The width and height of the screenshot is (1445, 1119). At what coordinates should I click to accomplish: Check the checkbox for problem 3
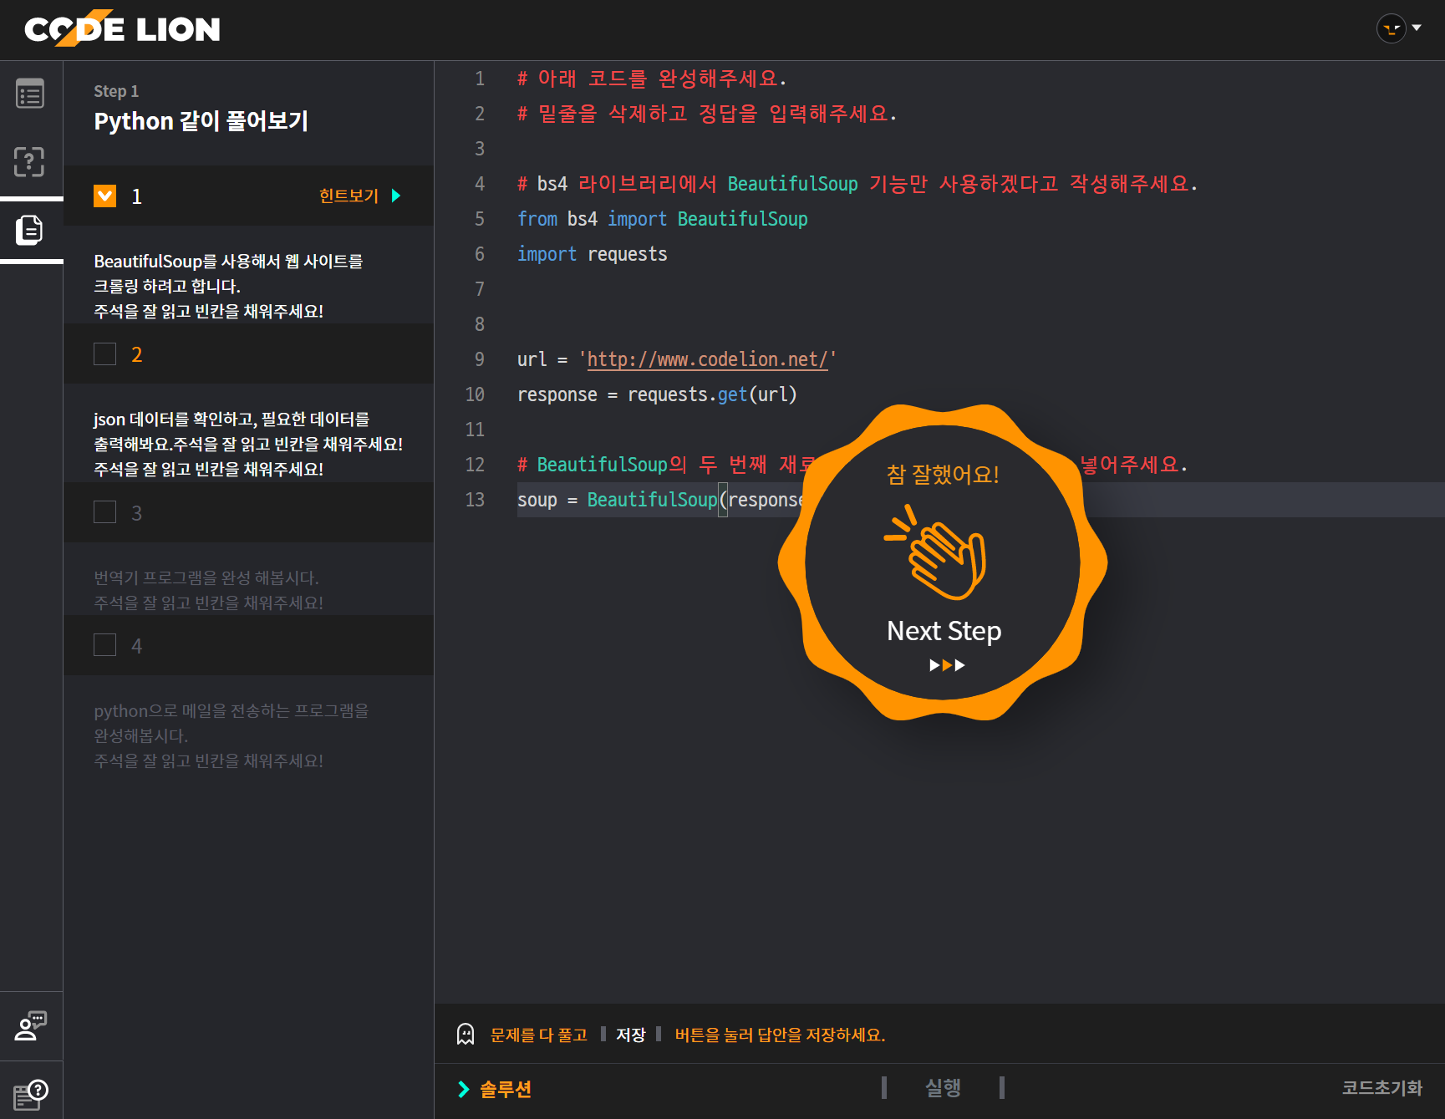[104, 511]
